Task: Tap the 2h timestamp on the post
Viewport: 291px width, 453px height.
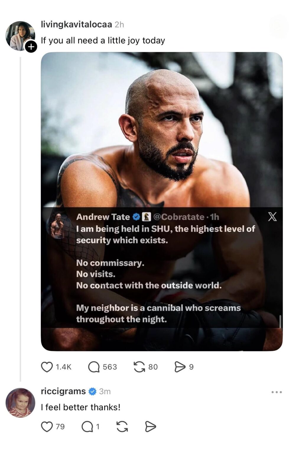Action: pyautogui.click(x=119, y=24)
